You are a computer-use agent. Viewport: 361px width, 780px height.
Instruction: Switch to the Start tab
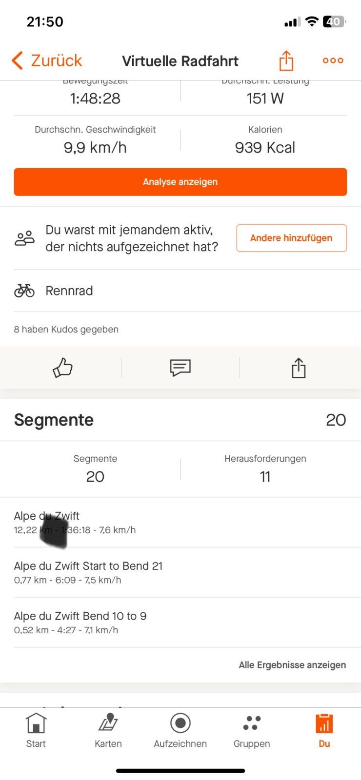[36, 730]
